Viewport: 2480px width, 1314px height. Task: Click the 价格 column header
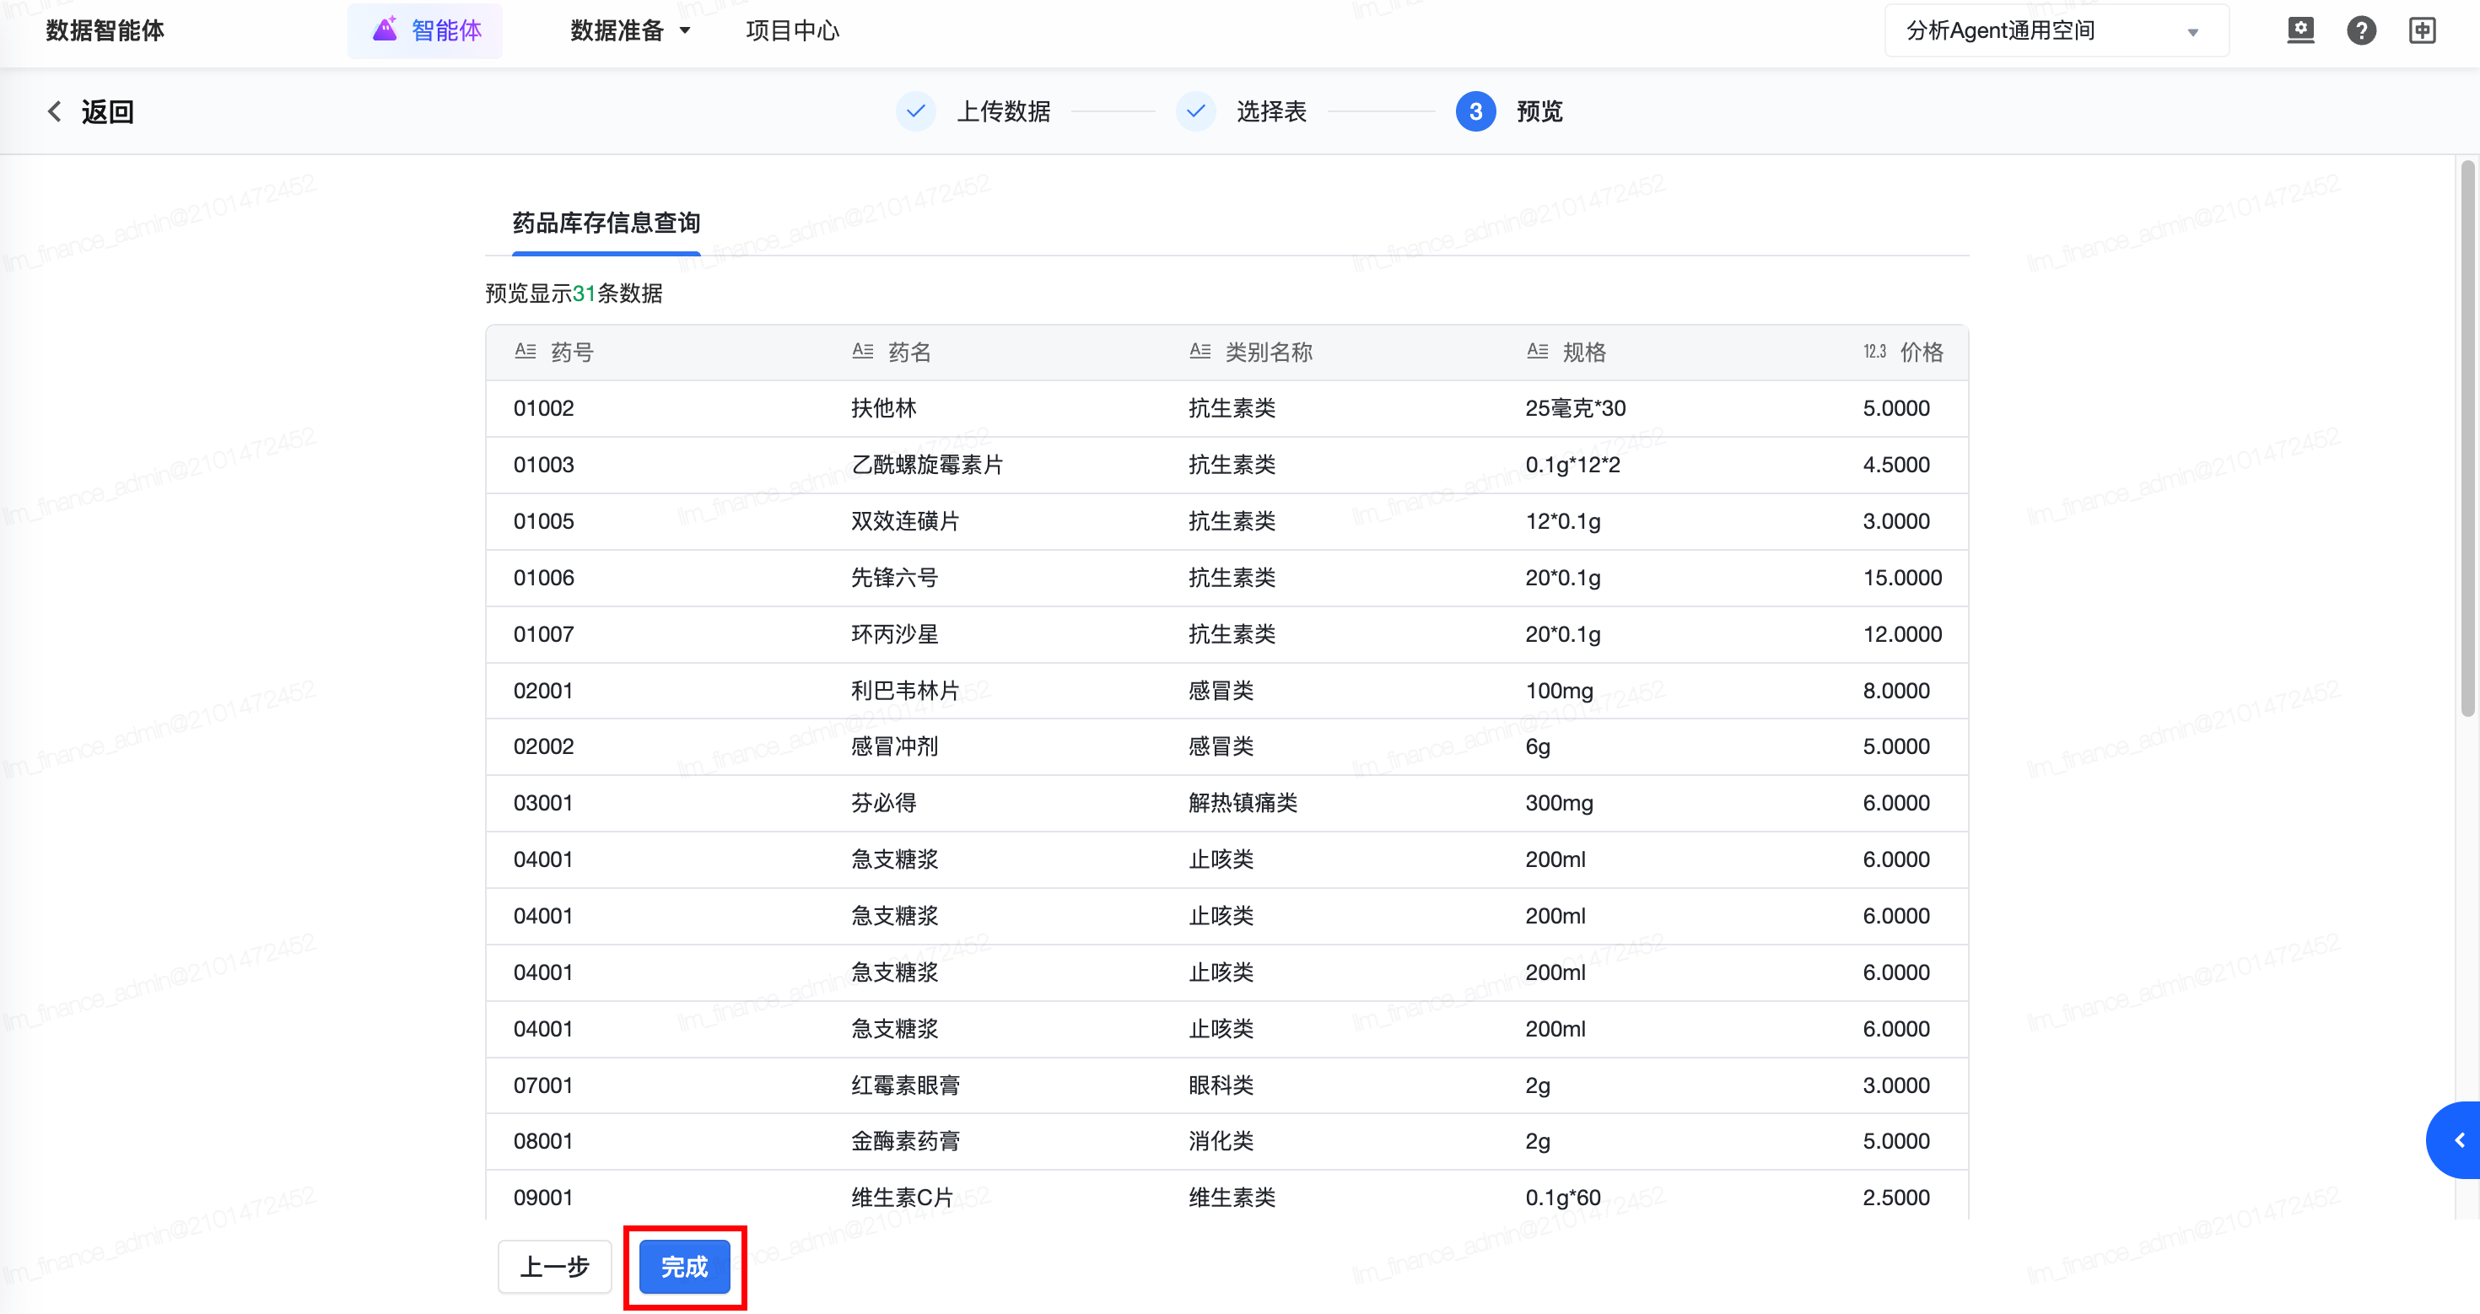click(1922, 353)
